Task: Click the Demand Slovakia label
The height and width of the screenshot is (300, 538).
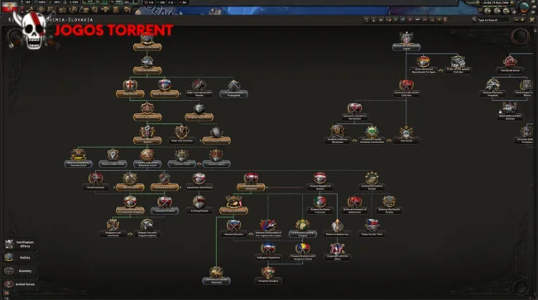Action: [x=233, y=234]
